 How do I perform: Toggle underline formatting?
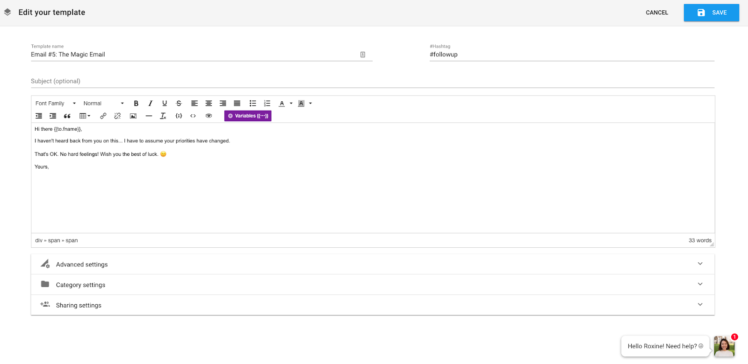pos(165,104)
